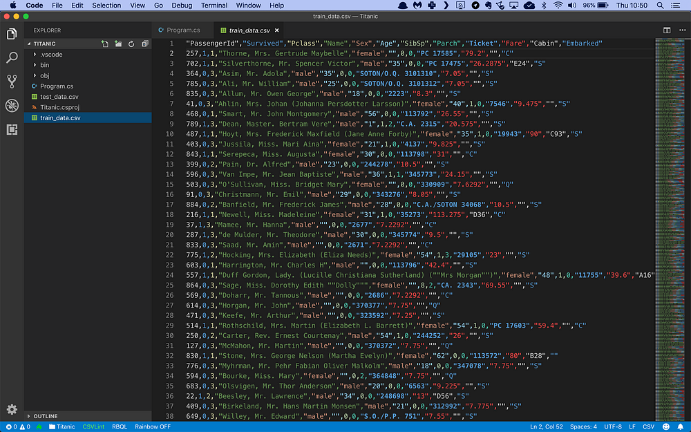
Task: Collapse all folders in Explorer
Action: 145,44
